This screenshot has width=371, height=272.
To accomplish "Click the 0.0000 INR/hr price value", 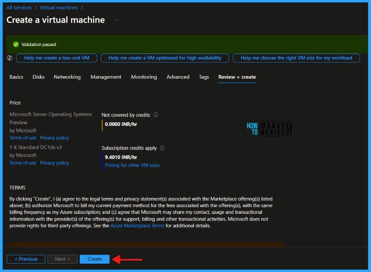I will (121, 124).
